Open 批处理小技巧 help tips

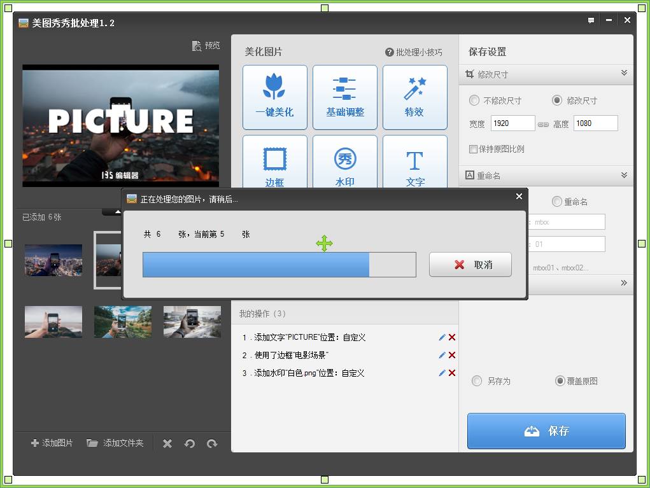tap(414, 52)
